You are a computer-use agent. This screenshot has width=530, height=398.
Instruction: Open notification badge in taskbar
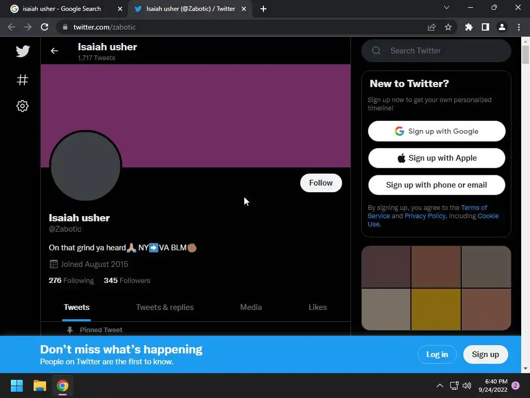click(516, 386)
